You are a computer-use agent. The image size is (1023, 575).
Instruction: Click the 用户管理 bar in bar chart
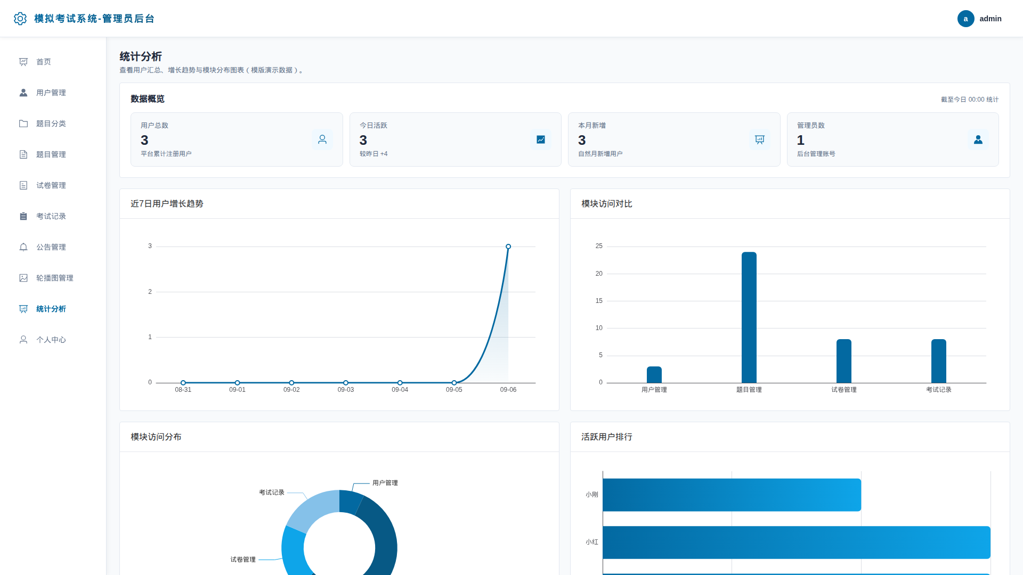click(x=654, y=375)
